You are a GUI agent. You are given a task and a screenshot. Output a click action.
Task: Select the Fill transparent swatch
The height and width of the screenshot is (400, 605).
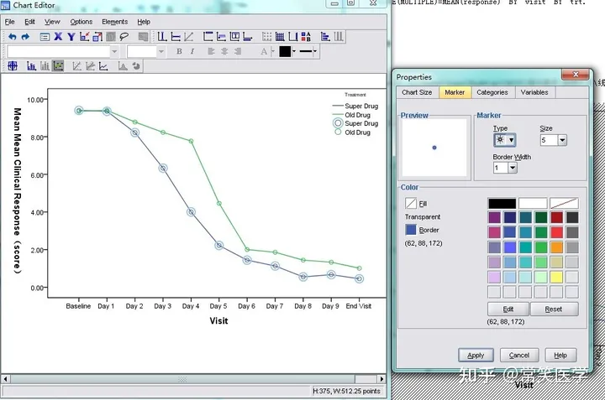click(x=411, y=203)
